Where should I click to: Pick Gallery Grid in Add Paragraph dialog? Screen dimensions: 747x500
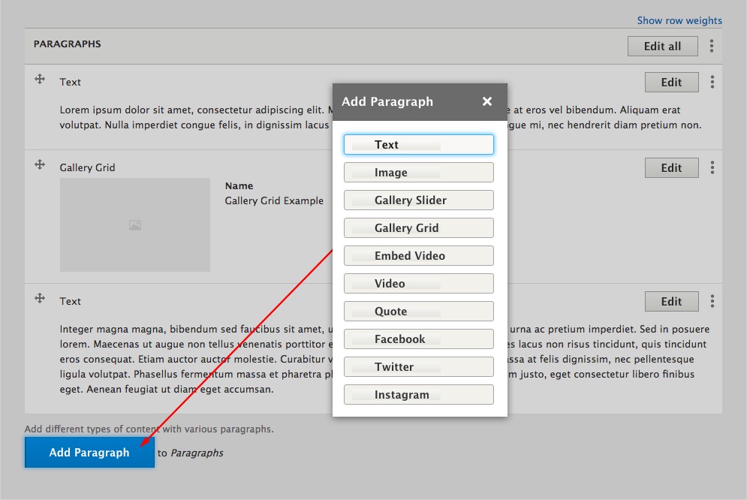coord(419,227)
